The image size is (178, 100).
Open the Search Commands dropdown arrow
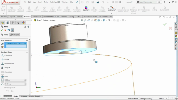[x=161, y=2]
